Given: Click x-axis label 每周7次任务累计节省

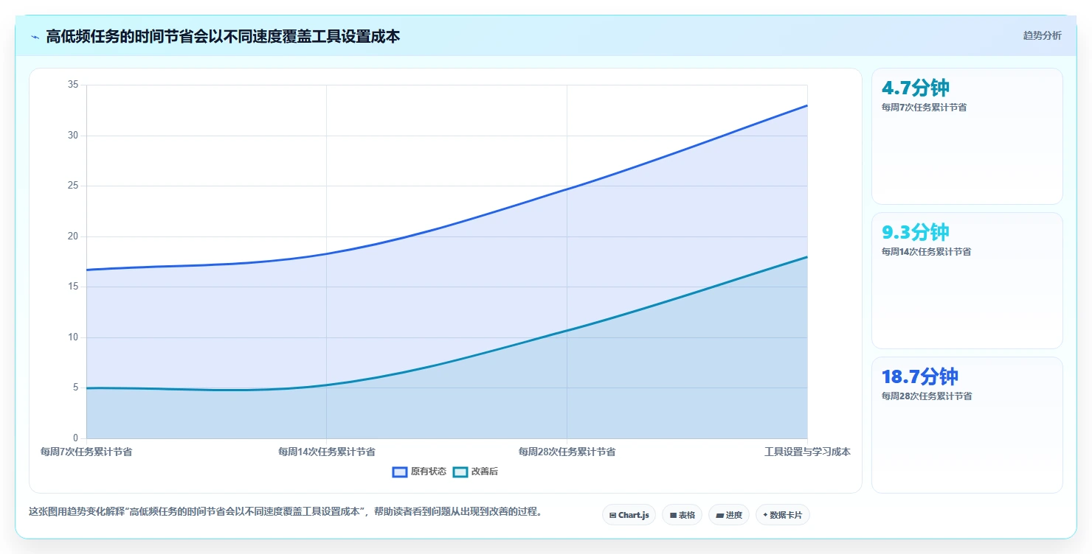Looking at the screenshot, I should (86, 452).
